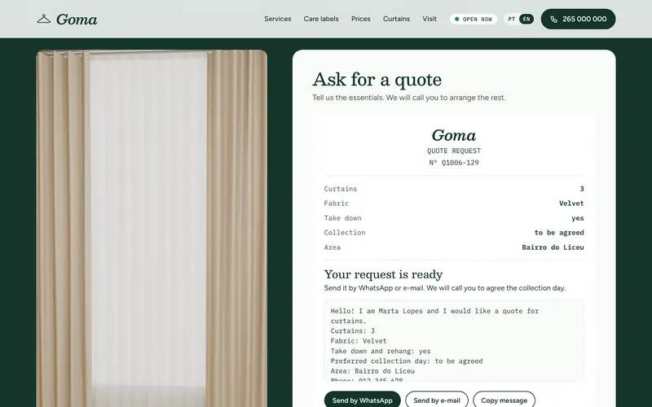
Task: Click the Your request is ready heading
Action: 383,274
